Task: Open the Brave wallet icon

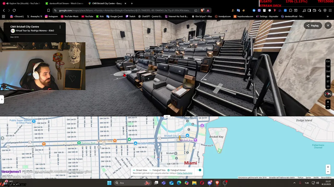Action: [314, 10]
